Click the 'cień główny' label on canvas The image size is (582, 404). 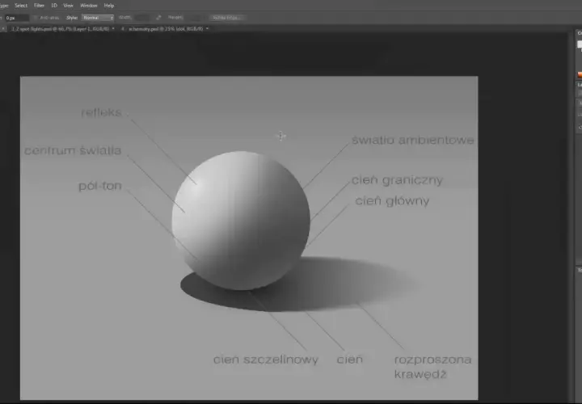(x=392, y=200)
